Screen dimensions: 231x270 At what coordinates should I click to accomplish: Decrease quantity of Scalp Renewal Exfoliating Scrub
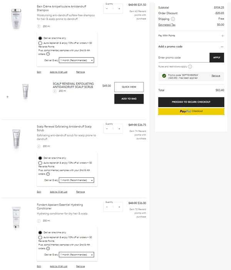pos(107,129)
